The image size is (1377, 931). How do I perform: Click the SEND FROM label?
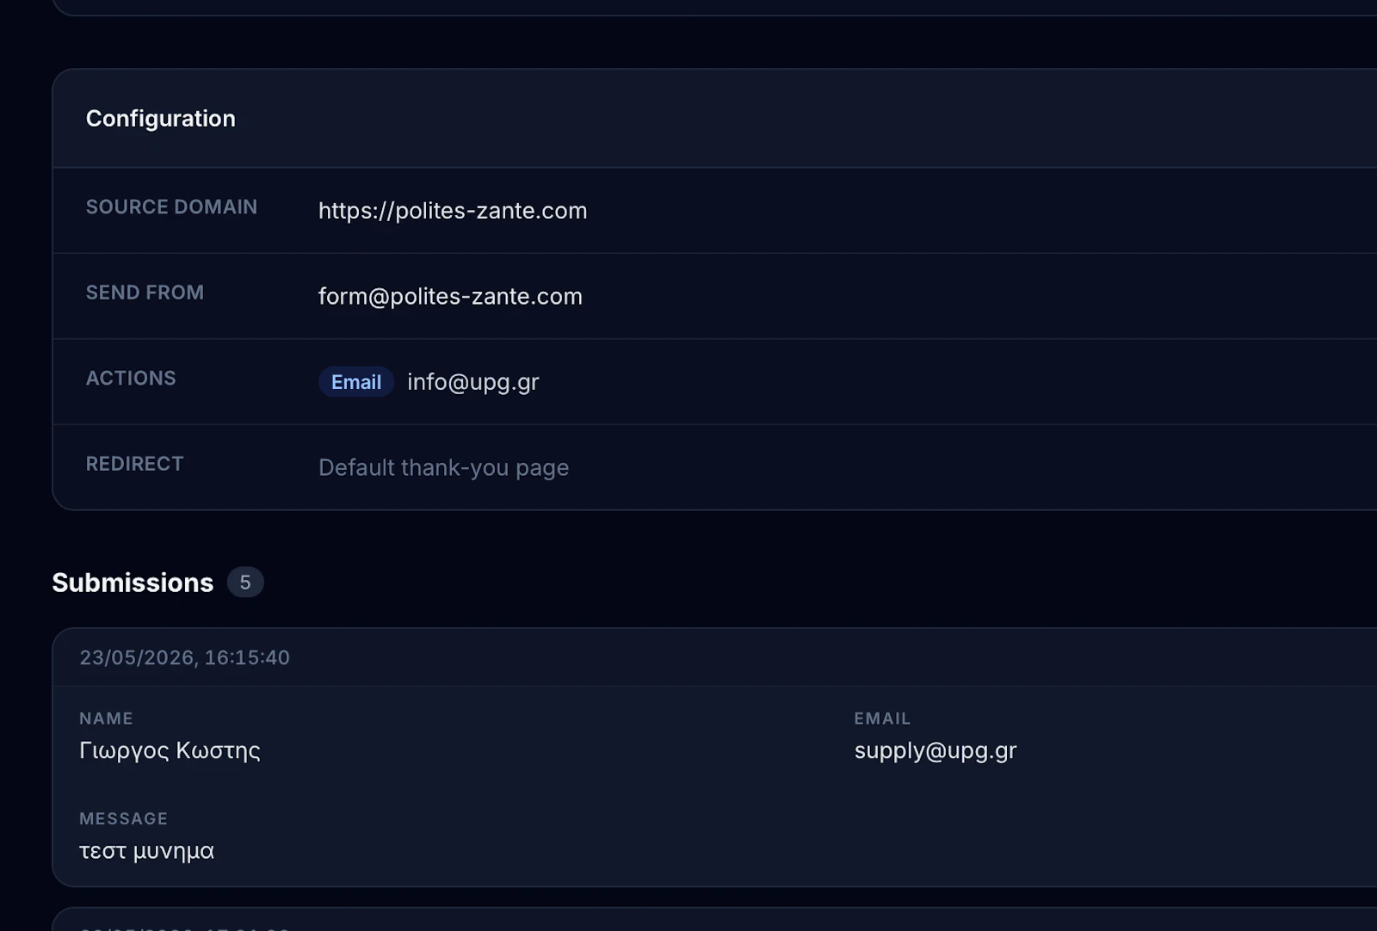[x=145, y=293]
